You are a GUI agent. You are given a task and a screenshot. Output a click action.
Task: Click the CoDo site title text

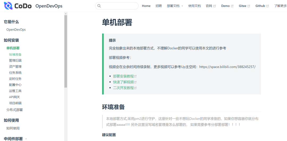[x=23, y=6]
